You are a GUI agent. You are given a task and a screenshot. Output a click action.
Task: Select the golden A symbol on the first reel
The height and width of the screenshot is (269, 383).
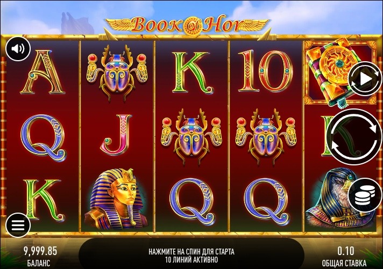(x=42, y=72)
